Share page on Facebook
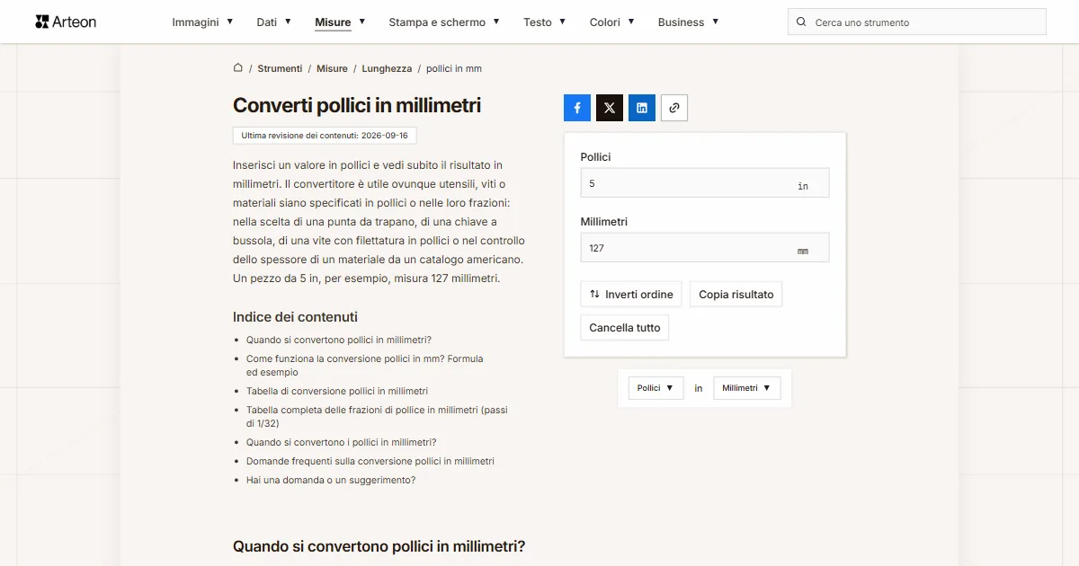Viewport: 1079px width, 566px height. pyautogui.click(x=577, y=108)
